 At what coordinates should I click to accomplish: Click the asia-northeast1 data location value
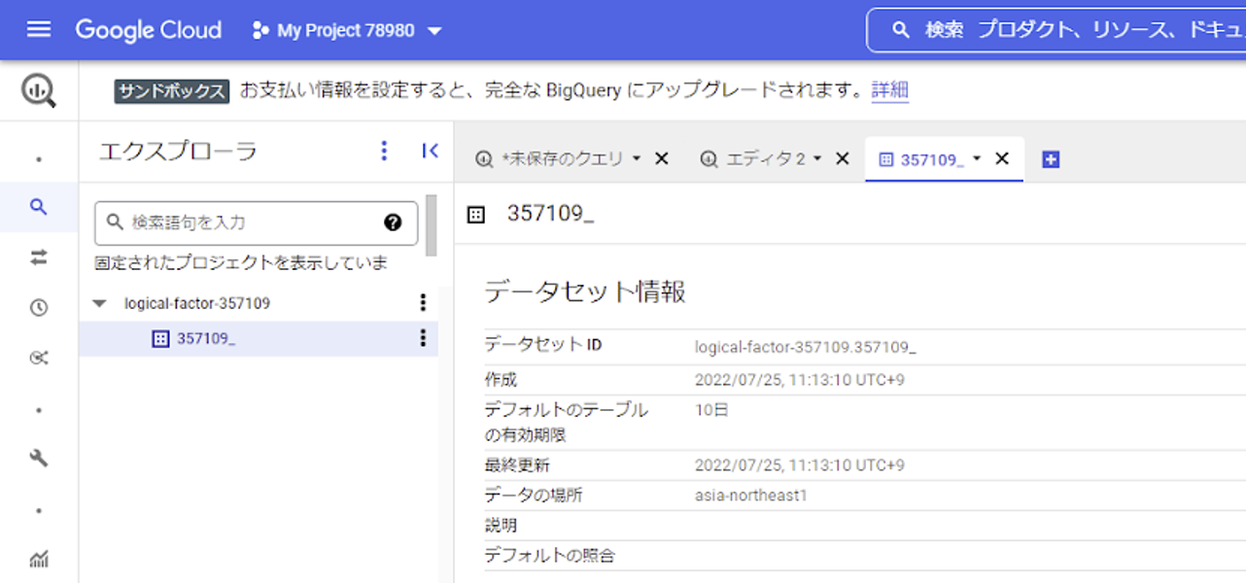point(751,496)
